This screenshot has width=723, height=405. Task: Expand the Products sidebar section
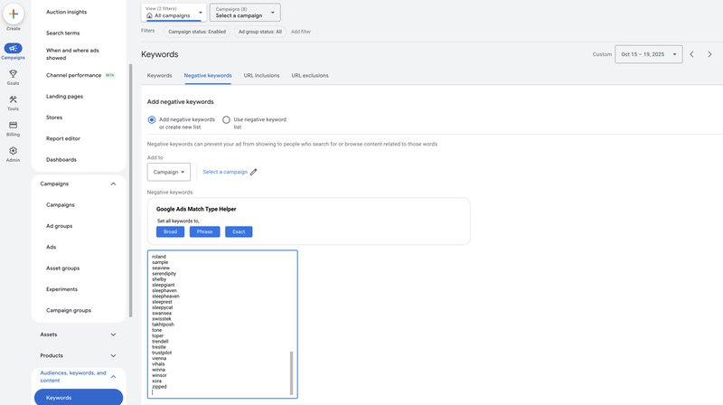tap(113, 355)
